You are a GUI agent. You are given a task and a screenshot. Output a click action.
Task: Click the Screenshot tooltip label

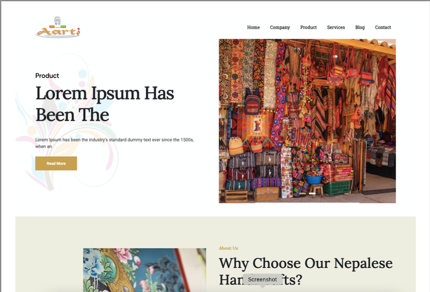[x=262, y=280]
